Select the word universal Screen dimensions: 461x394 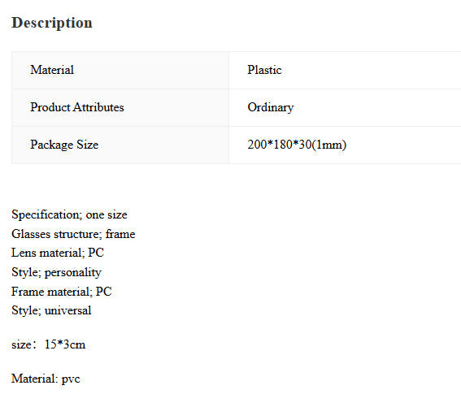(x=68, y=310)
